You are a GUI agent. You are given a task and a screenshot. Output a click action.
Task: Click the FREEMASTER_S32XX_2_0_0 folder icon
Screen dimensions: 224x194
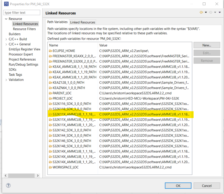point(51,61)
